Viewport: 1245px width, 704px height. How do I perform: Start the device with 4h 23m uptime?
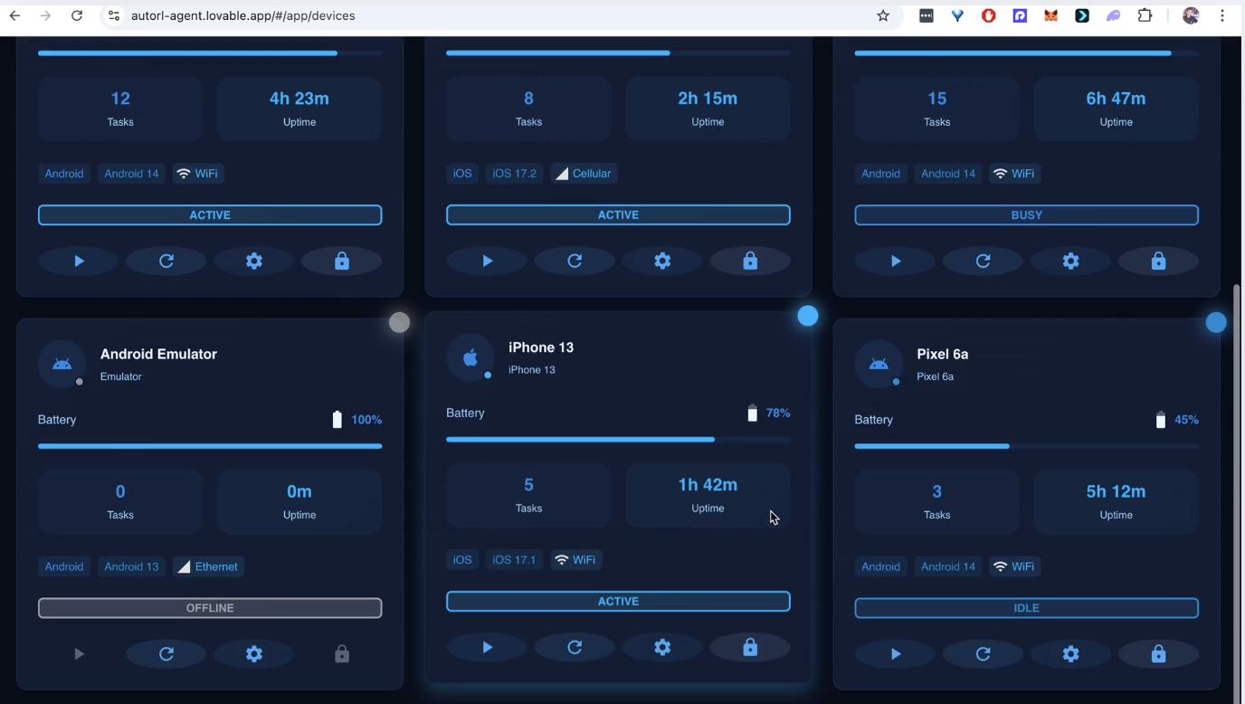(x=79, y=261)
